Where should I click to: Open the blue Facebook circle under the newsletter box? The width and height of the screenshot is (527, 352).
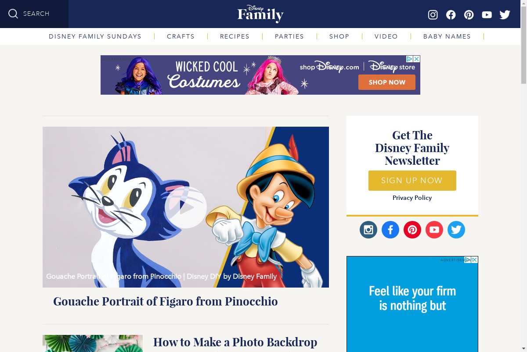[x=390, y=230]
